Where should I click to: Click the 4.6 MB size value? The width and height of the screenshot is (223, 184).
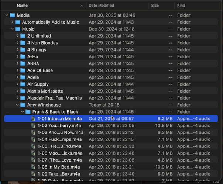tap(165, 160)
